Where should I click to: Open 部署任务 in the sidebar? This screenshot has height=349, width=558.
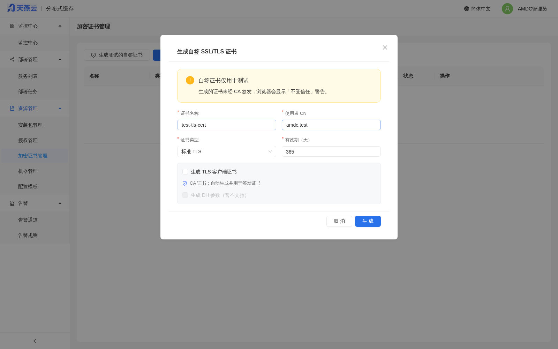pos(35,91)
